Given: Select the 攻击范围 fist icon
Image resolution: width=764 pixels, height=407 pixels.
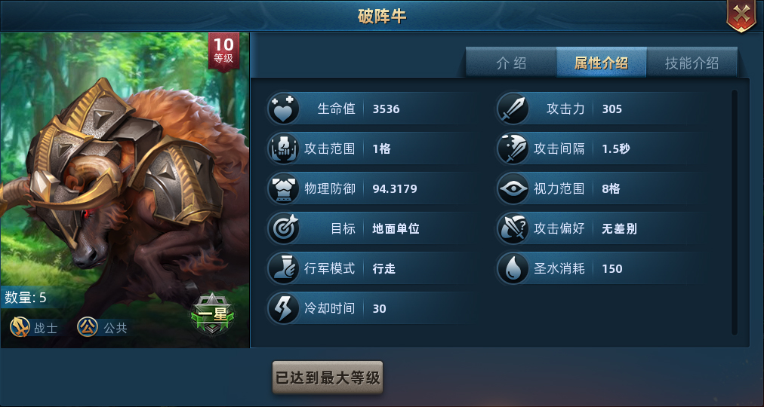Looking at the screenshot, I should point(283,148).
